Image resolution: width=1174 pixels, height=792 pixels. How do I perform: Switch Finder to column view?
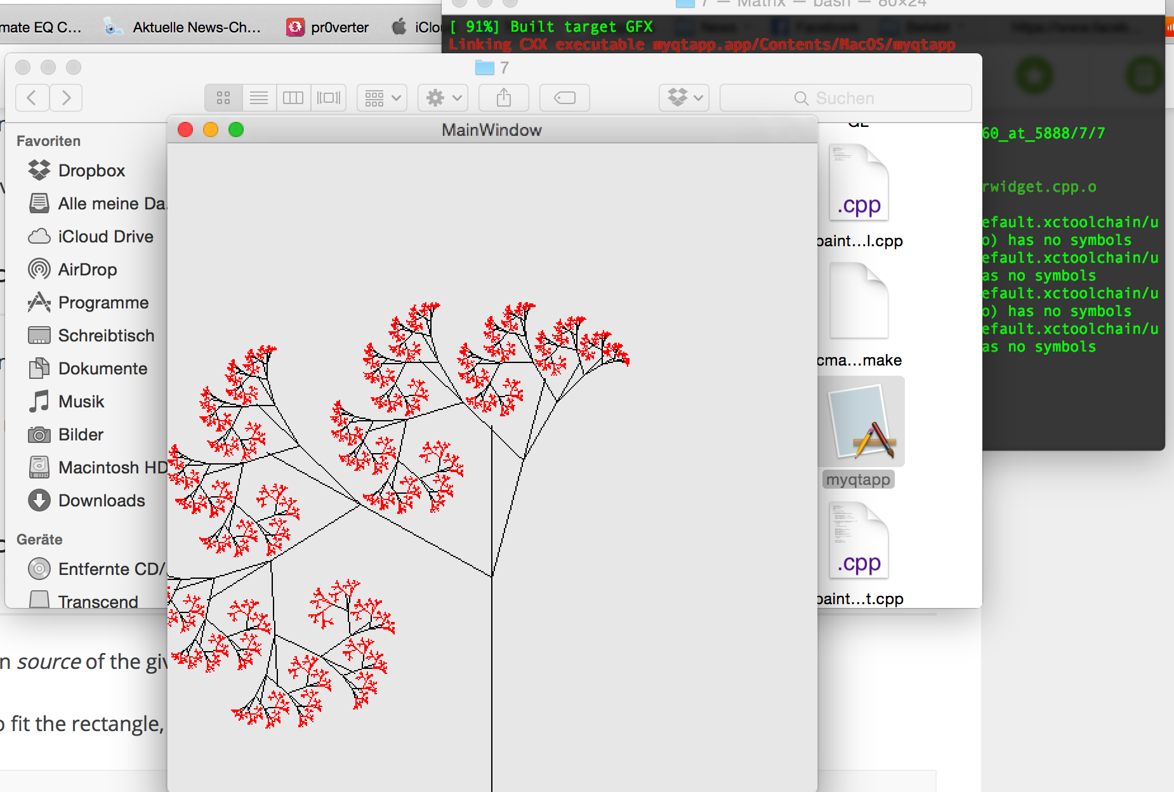pyautogui.click(x=293, y=98)
